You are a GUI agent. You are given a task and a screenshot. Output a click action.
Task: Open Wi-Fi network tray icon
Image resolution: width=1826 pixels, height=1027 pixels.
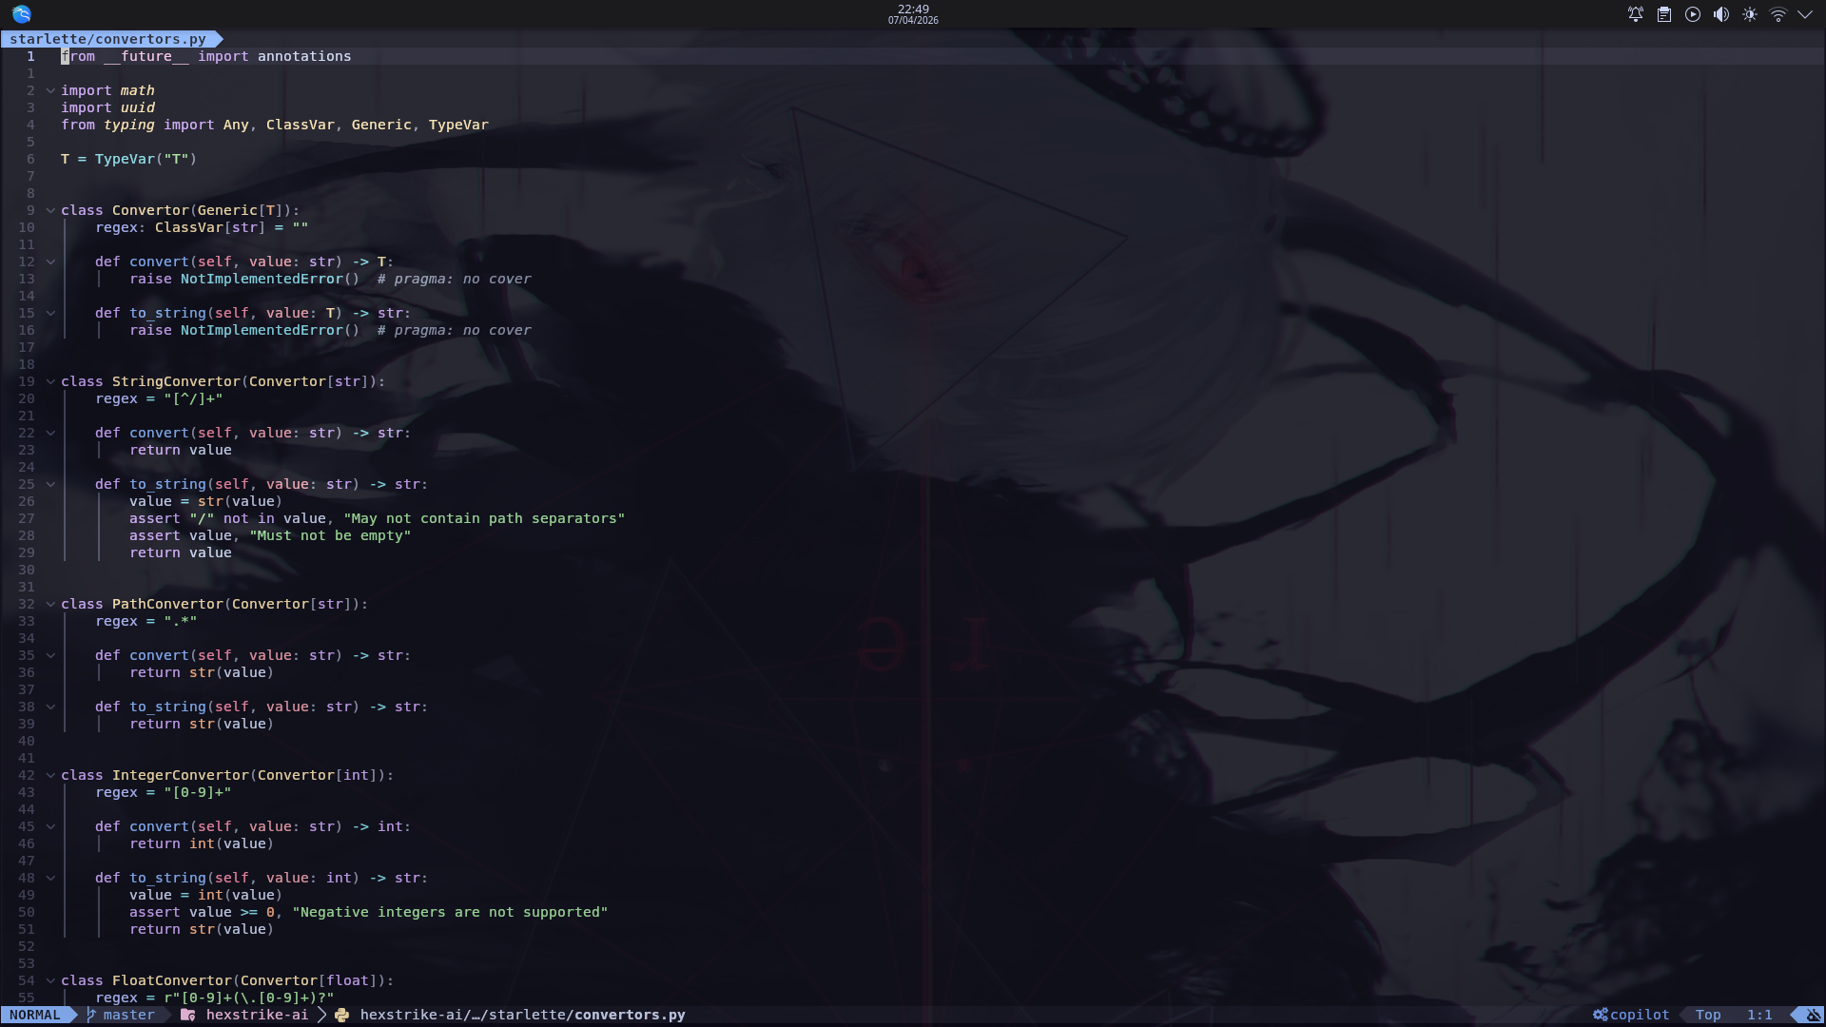(1777, 14)
